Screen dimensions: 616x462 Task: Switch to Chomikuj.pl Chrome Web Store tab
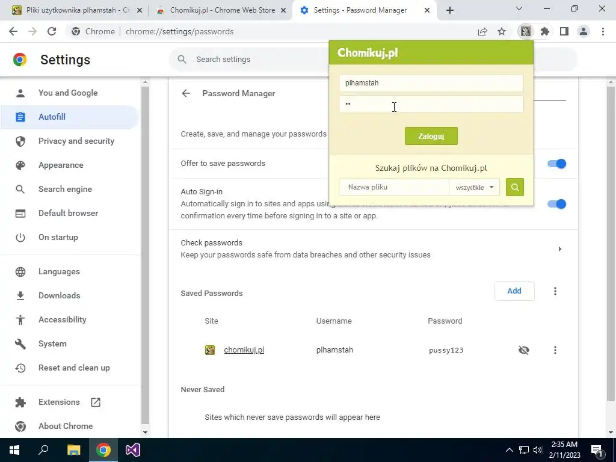coord(221,10)
